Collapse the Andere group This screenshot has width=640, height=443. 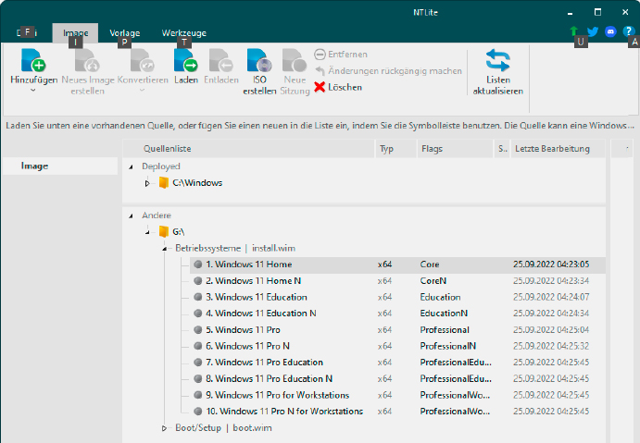pyautogui.click(x=131, y=215)
